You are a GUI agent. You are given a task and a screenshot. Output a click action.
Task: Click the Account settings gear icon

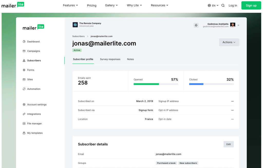point(24,104)
